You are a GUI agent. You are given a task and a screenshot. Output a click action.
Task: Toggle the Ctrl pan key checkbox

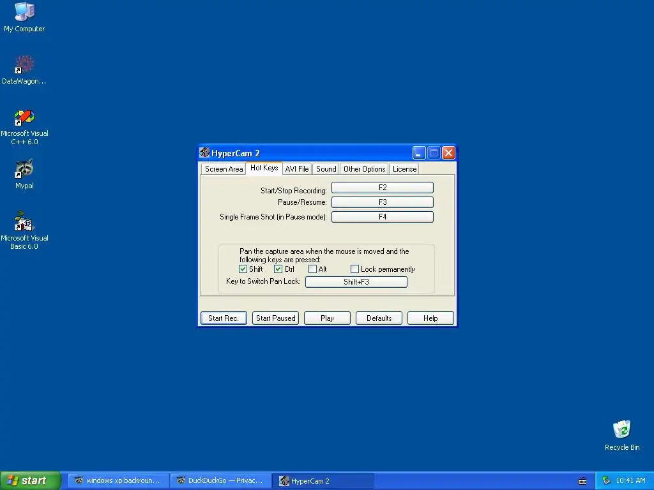coord(278,269)
